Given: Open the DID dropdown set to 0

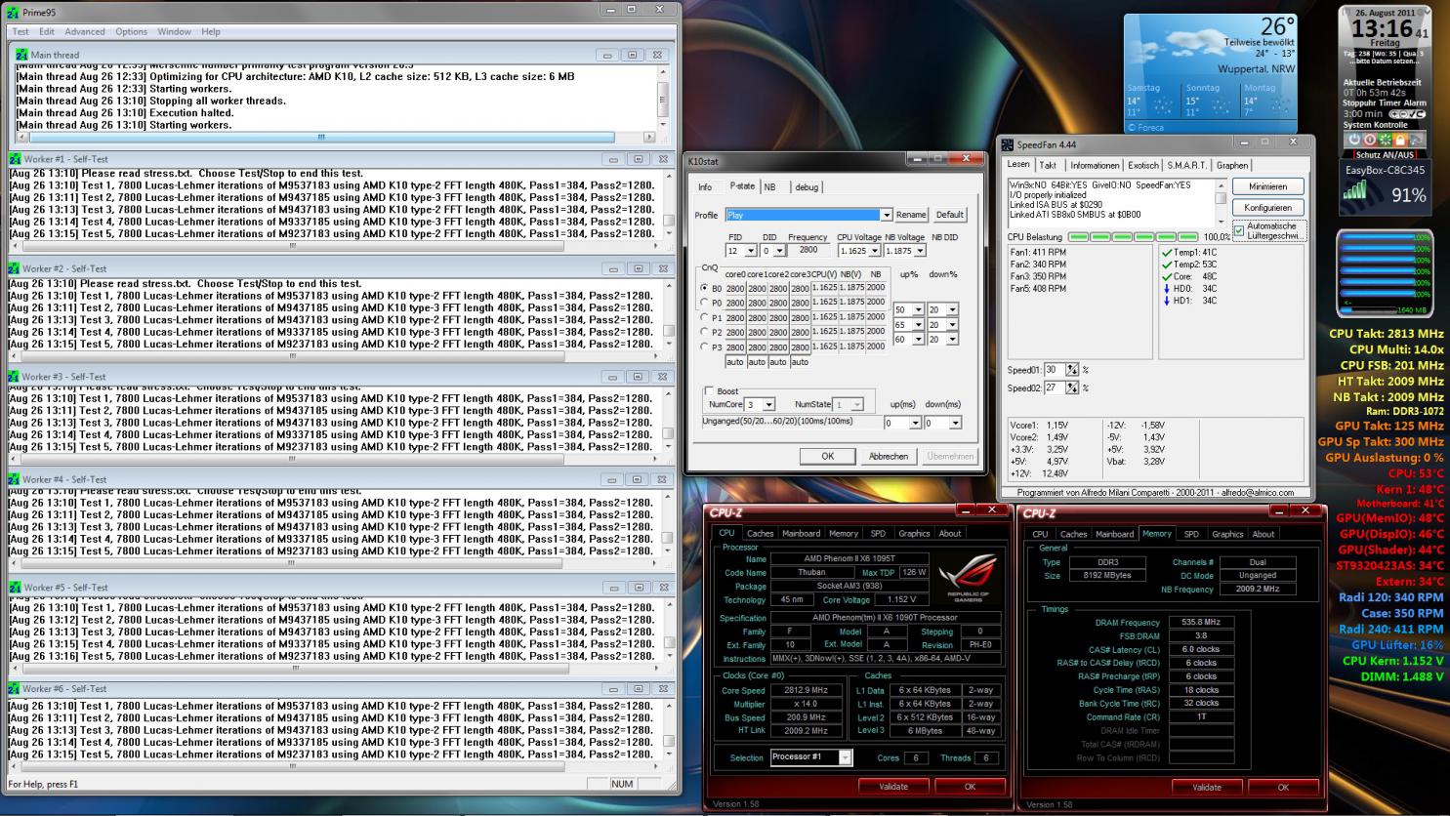Looking at the screenshot, I should [779, 251].
